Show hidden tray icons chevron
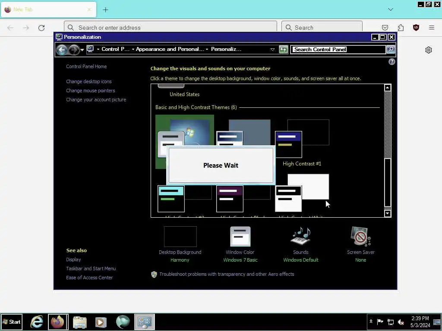This screenshot has width=442, height=331. [371, 322]
